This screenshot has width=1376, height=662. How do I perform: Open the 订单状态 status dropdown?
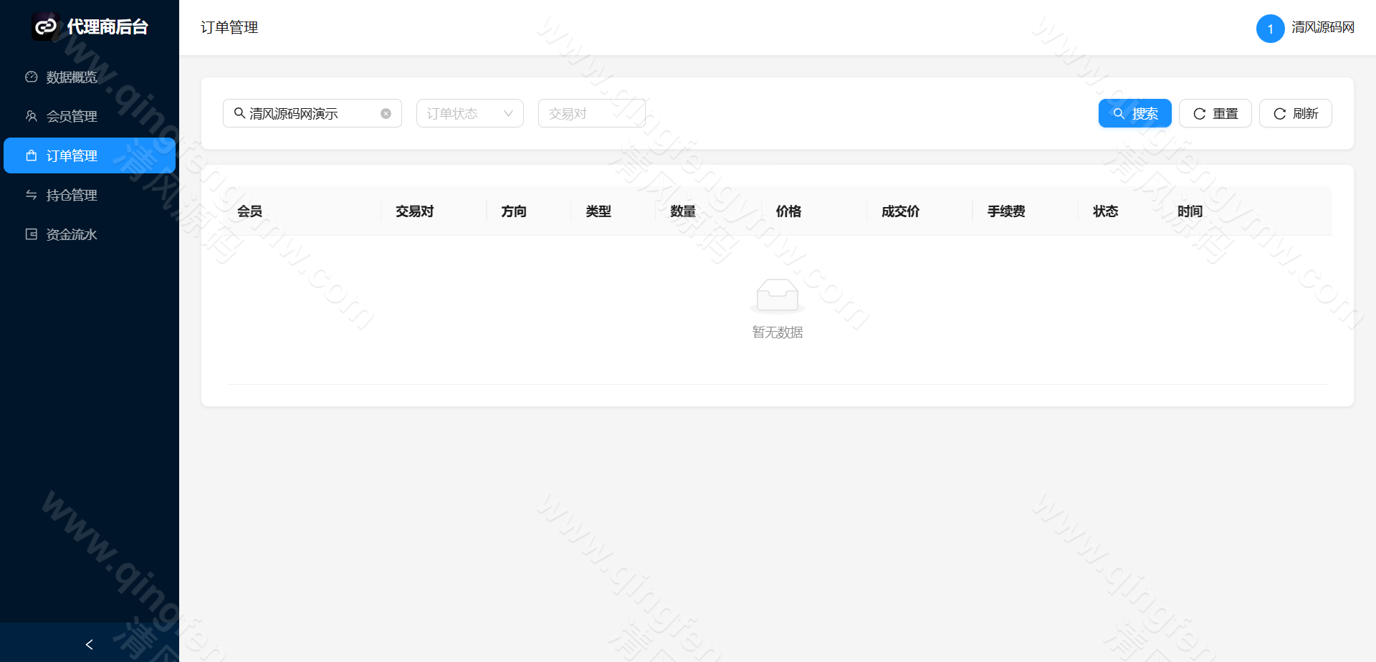469,112
